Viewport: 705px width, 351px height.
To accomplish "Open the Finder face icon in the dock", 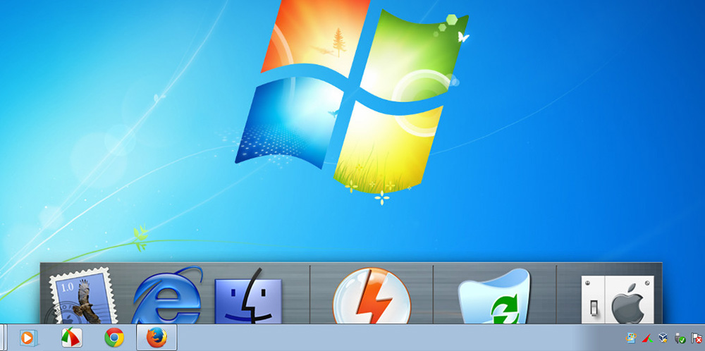I will [x=248, y=297].
